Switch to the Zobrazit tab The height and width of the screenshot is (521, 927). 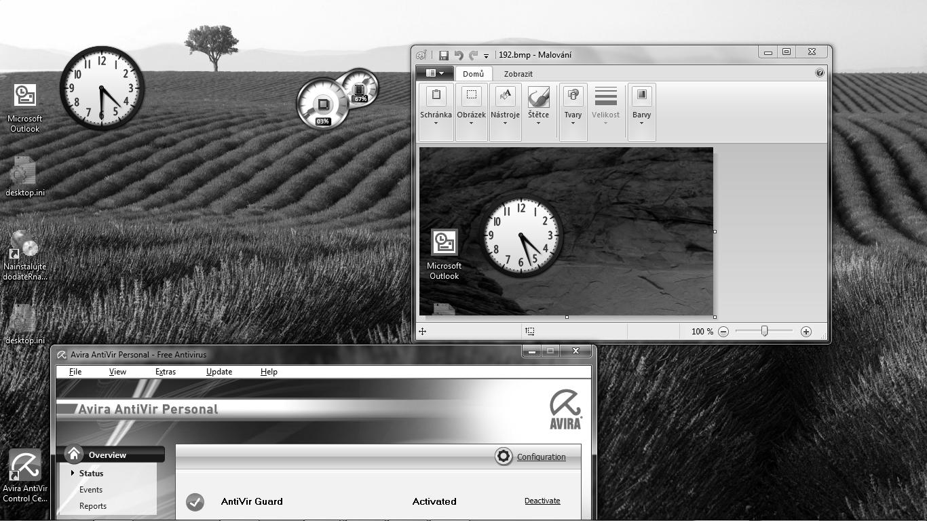tap(518, 74)
